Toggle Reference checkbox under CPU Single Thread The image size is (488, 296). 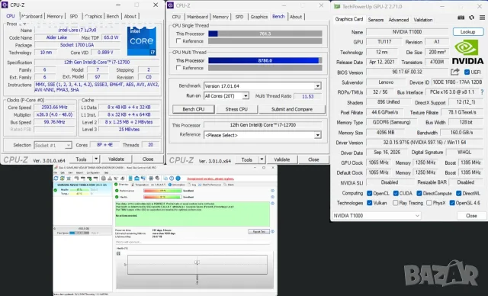[178, 40]
